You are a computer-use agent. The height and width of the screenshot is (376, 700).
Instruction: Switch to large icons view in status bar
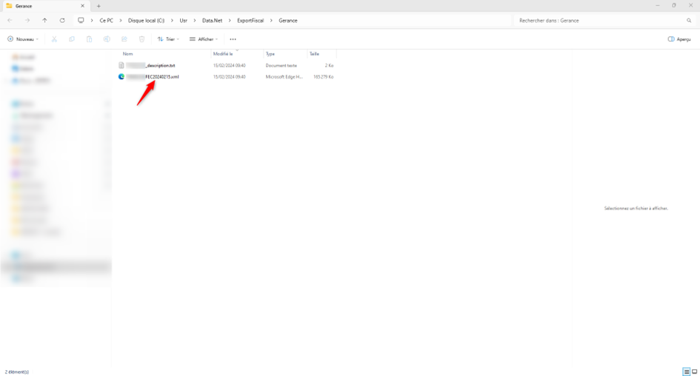tap(695, 372)
